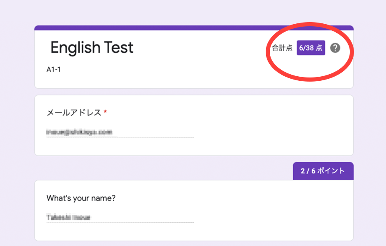Viewport: 386px width, 246px height.
Task: Click the メールアドレス field label
Action: pyautogui.click(x=74, y=113)
